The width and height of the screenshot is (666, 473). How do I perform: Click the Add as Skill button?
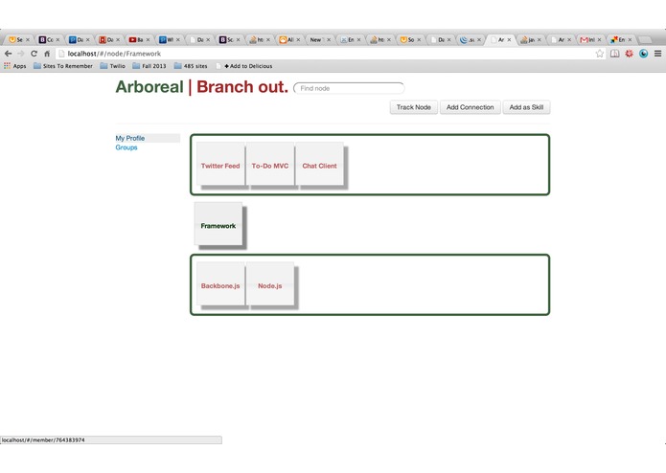(x=526, y=107)
